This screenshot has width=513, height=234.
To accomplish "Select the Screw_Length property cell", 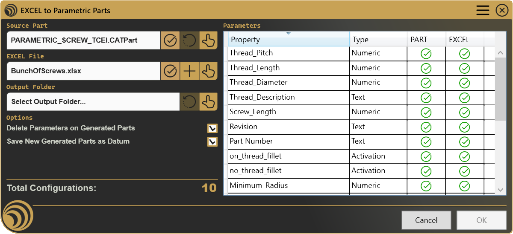I will [x=289, y=112].
